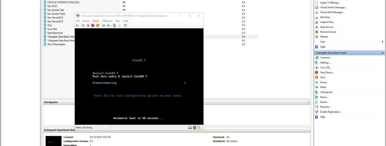Image resolution: width=386 pixels, height=146 pixels.
Task: Collapse the Checkpoints panel
Action: pyautogui.click(x=308, y=102)
